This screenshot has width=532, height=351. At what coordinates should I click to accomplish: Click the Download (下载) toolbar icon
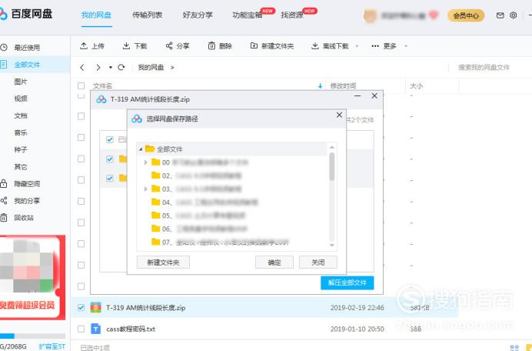click(126, 46)
